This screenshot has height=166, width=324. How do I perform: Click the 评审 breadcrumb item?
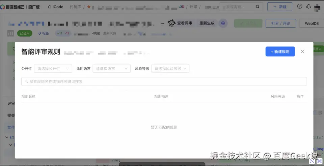pos(193,7)
